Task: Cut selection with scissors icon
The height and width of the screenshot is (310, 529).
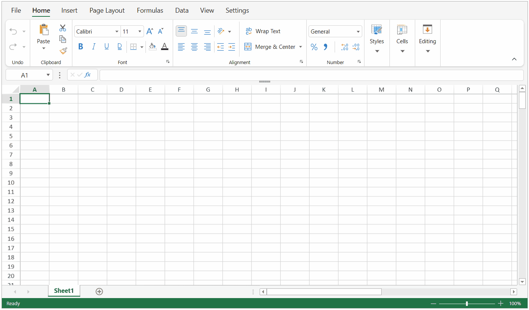Action: tap(63, 28)
